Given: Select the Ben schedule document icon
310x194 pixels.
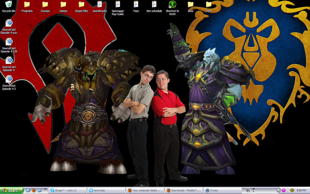Looking at the screenshot, I should coord(154,7).
